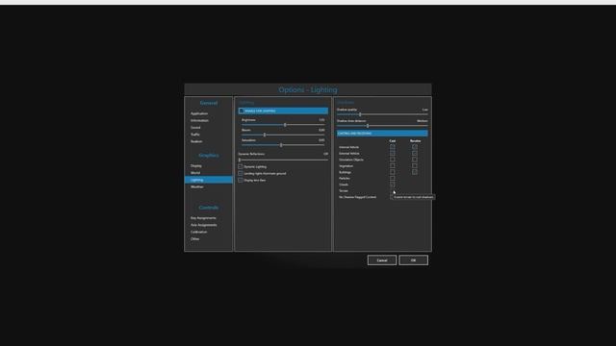
Task: Enable the Dynamic Lighting checkbox
Action: tap(240, 166)
